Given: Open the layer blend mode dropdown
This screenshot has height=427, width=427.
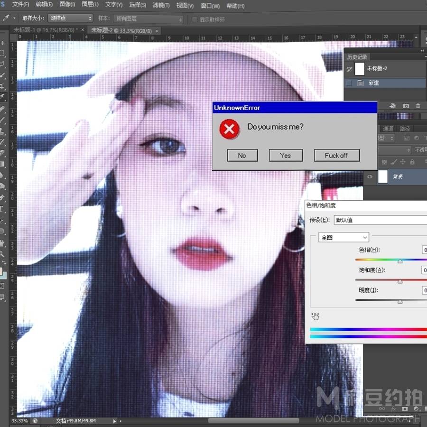Looking at the screenshot, I should [x=394, y=149].
